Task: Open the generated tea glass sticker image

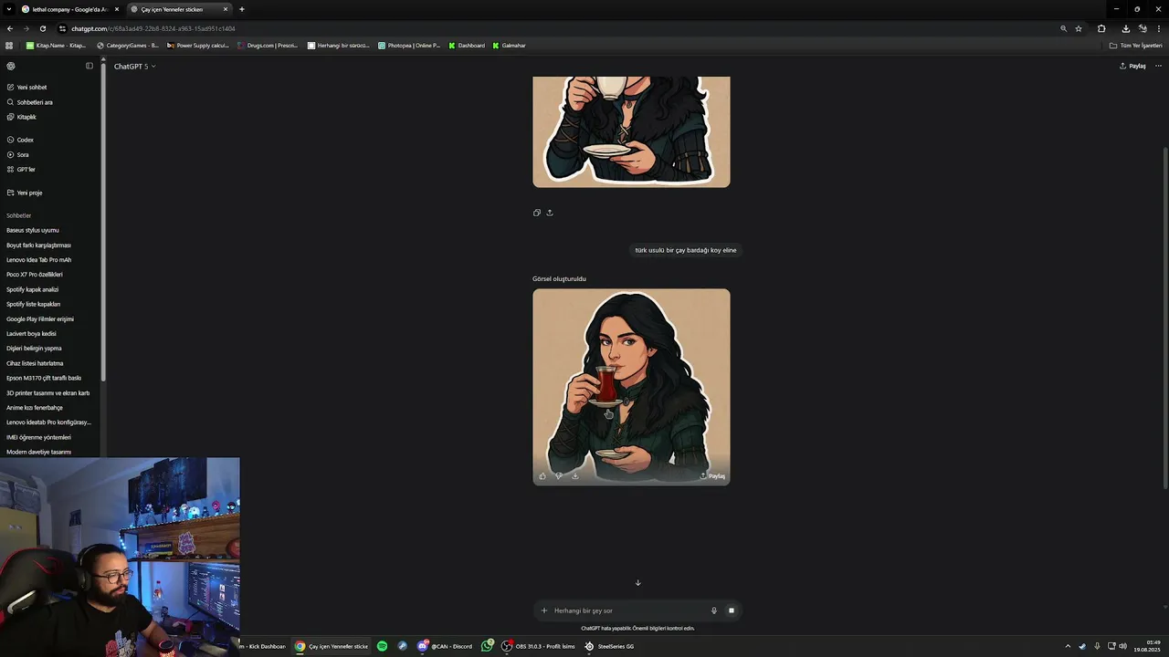Action: (x=631, y=387)
